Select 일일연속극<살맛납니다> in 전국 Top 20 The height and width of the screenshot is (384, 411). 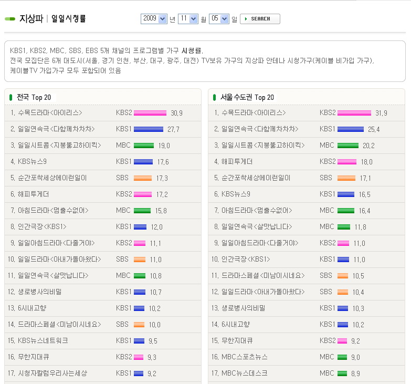click(x=53, y=275)
